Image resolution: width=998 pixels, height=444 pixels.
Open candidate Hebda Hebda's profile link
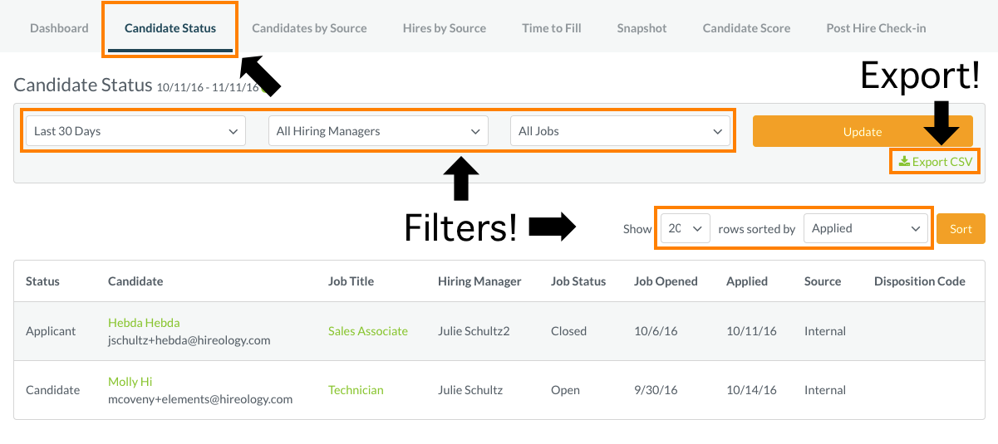tap(144, 323)
